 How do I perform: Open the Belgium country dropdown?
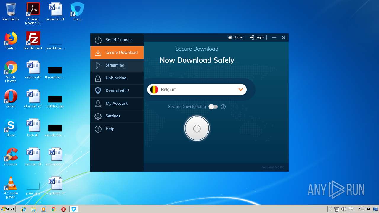(197, 90)
